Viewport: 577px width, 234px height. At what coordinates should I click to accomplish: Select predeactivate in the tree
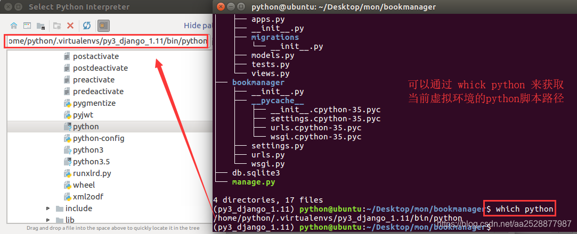(98, 91)
